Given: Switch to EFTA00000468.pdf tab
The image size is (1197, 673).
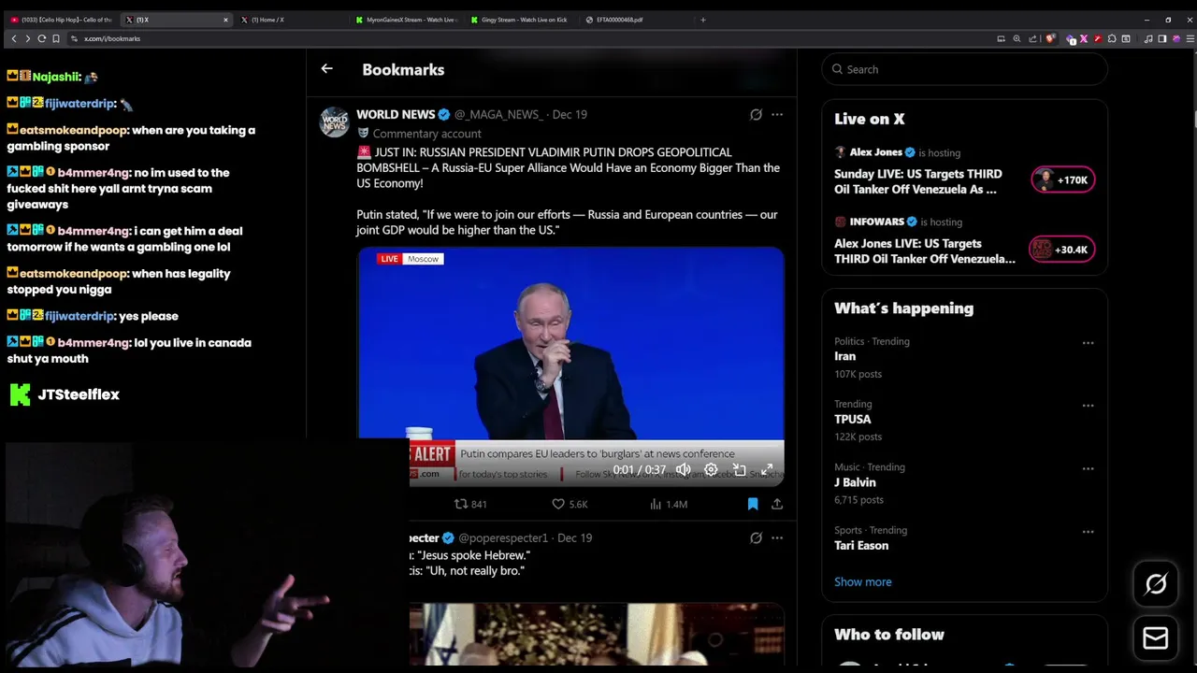Looking at the screenshot, I should 636,20.
